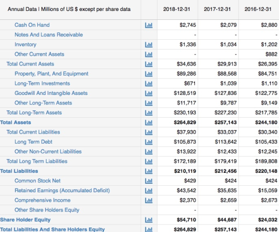Screen dimensions: 279x232
Task: Open the Total Liabilities link
Action: click(x=19, y=171)
